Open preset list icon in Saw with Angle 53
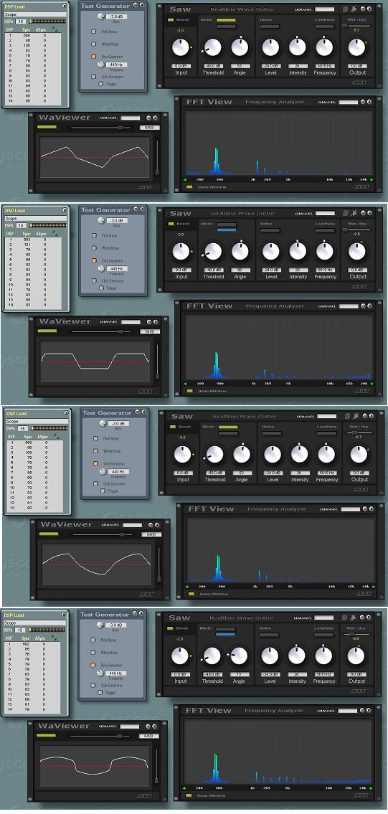 coord(346,9)
